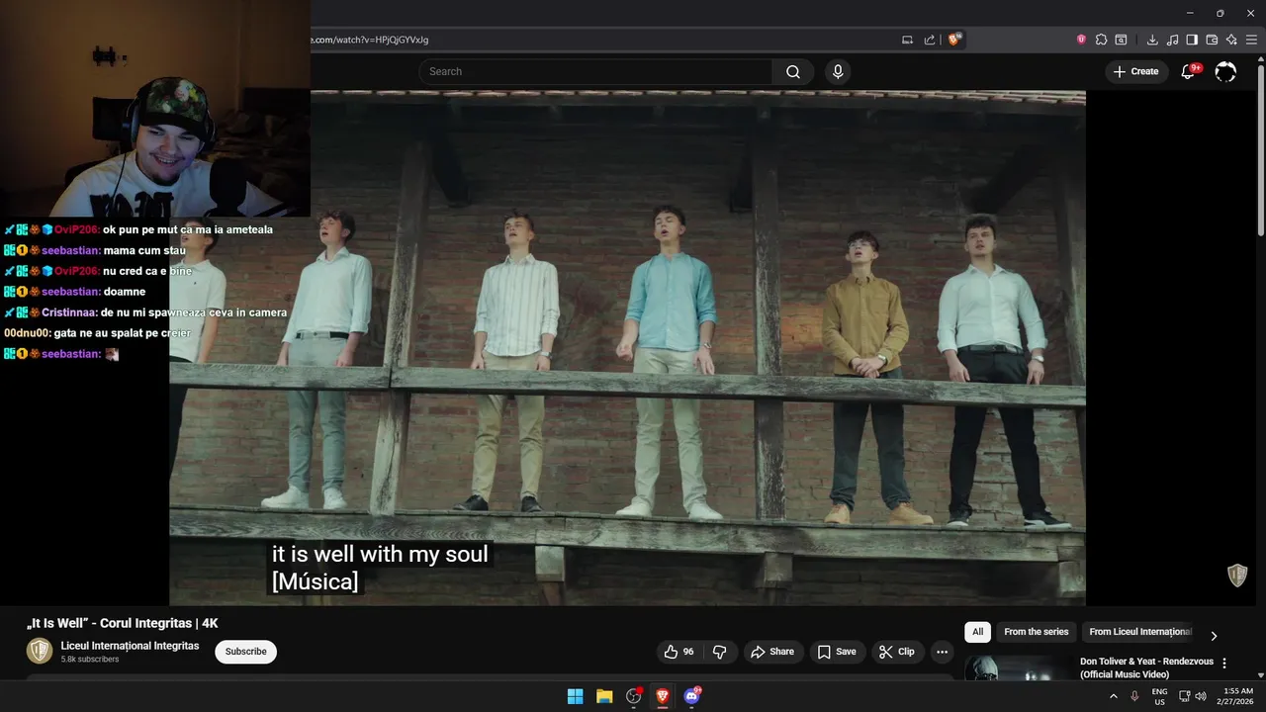
Task: Open the browser downloads icon
Action: tap(1152, 40)
